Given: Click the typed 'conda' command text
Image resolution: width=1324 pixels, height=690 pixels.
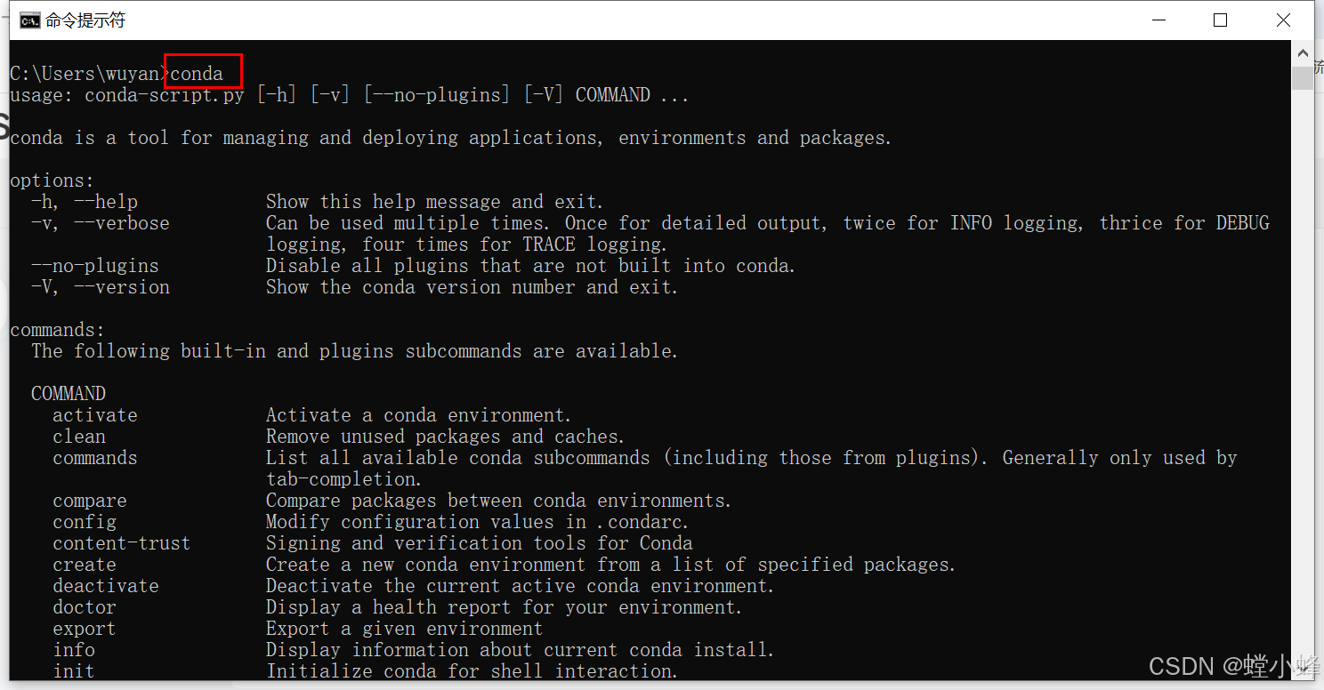Looking at the screenshot, I should [x=196, y=73].
